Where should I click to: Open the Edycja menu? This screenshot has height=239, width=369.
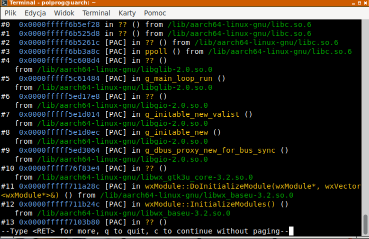35,13
